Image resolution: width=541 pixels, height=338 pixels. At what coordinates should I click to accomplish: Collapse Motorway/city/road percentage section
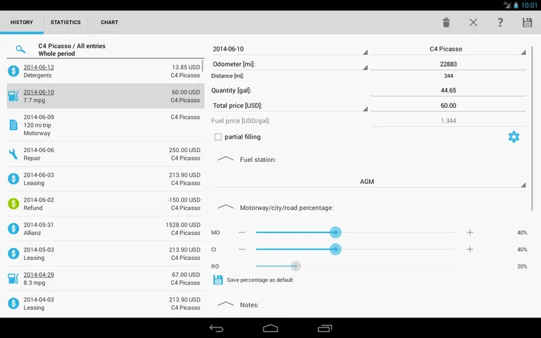225,207
